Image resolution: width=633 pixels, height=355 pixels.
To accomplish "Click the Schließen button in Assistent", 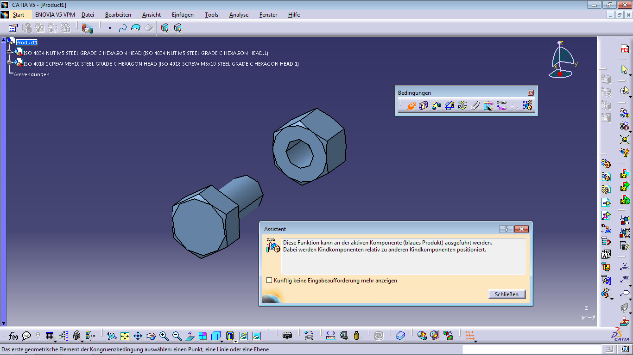I will (507, 294).
